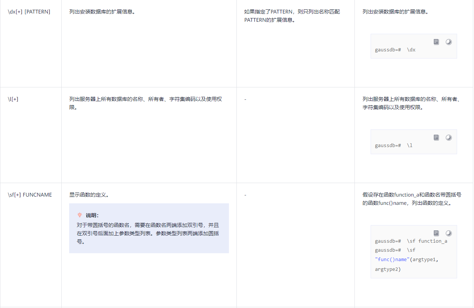
Task: Click 列出安装数据库的扩展信息 in description column
Action: tap(102, 12)
